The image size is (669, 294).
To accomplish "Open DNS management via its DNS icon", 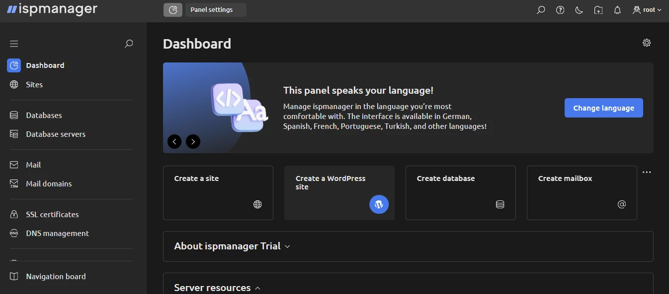I will [13, 233].
